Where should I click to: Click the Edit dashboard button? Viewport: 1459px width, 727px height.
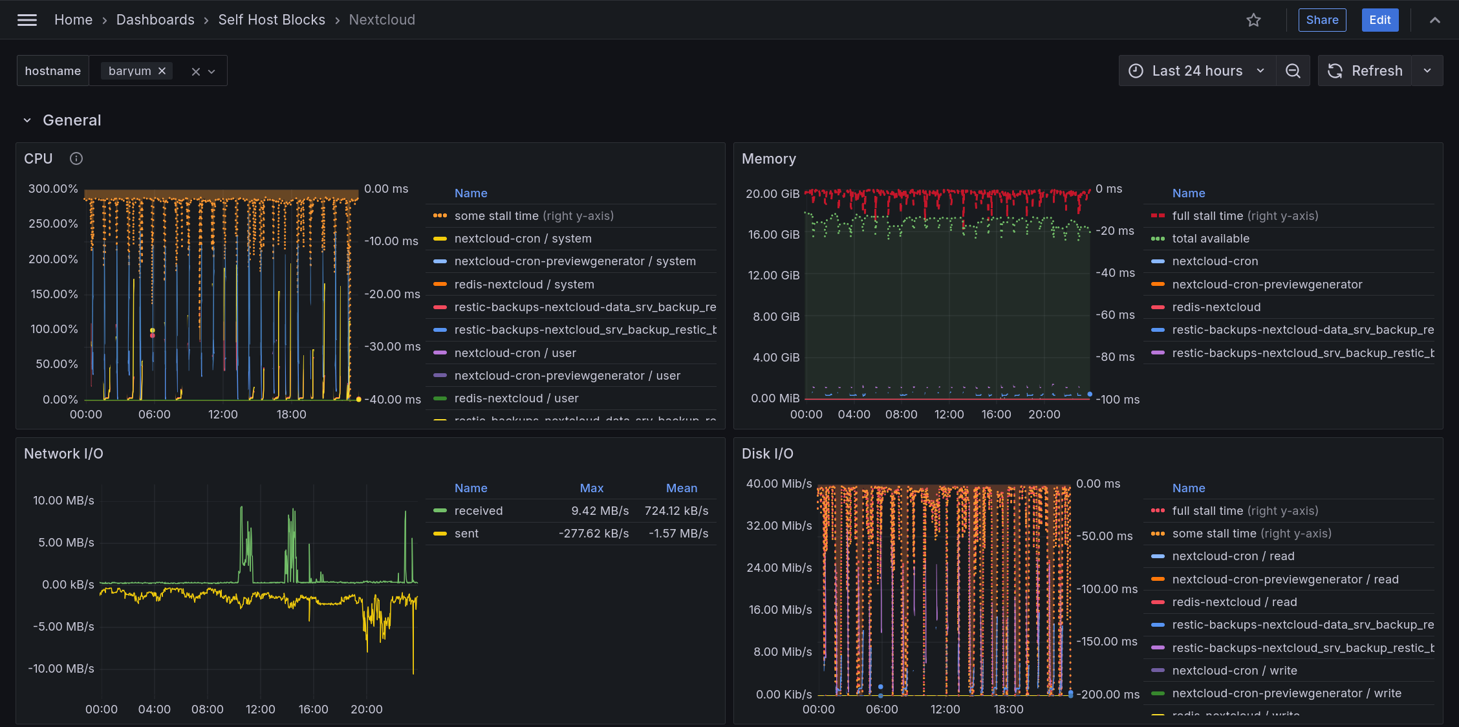coord(1379,20)
